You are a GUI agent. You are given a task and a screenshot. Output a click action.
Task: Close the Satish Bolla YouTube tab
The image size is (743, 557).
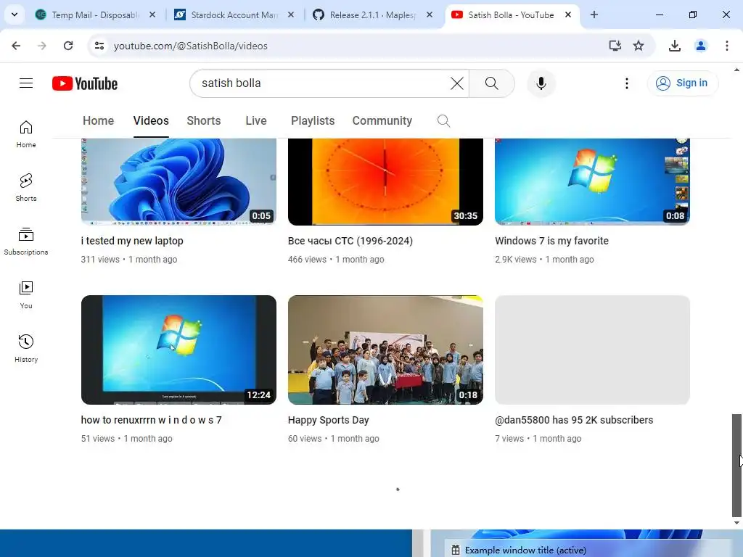tap(567, 15)
